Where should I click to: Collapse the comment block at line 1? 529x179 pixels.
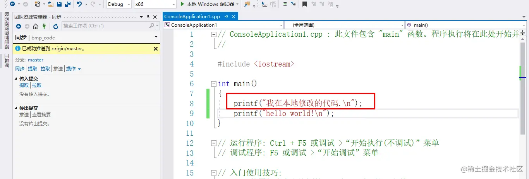tap(213, 34)
